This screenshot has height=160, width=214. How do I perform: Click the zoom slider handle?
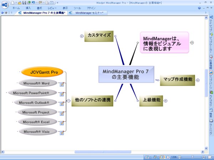click(x=193, y=157)
